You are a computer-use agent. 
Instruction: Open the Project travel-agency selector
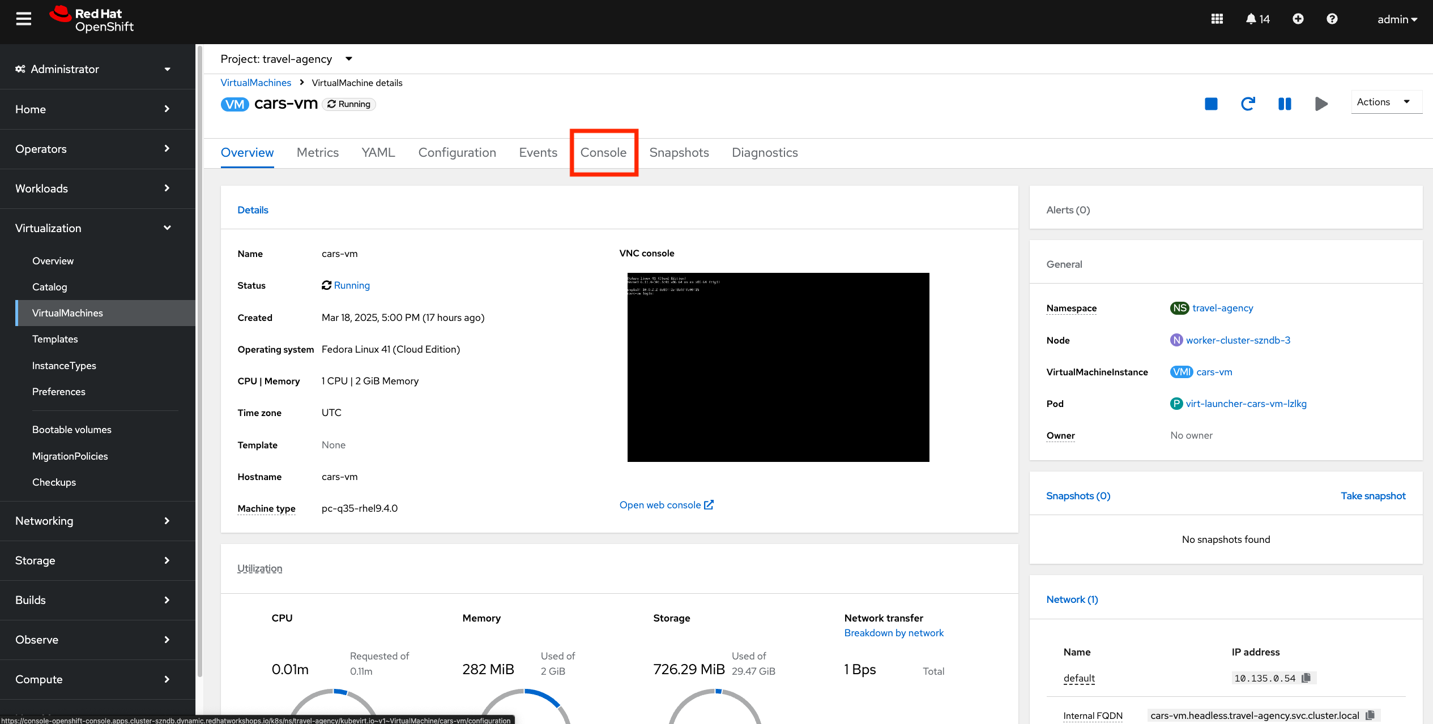tap(287, 59)
